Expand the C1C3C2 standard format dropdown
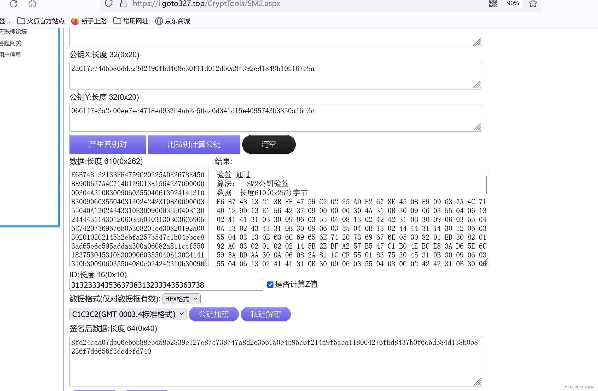This screenshot has height=391, width=598. pos(128,314)
